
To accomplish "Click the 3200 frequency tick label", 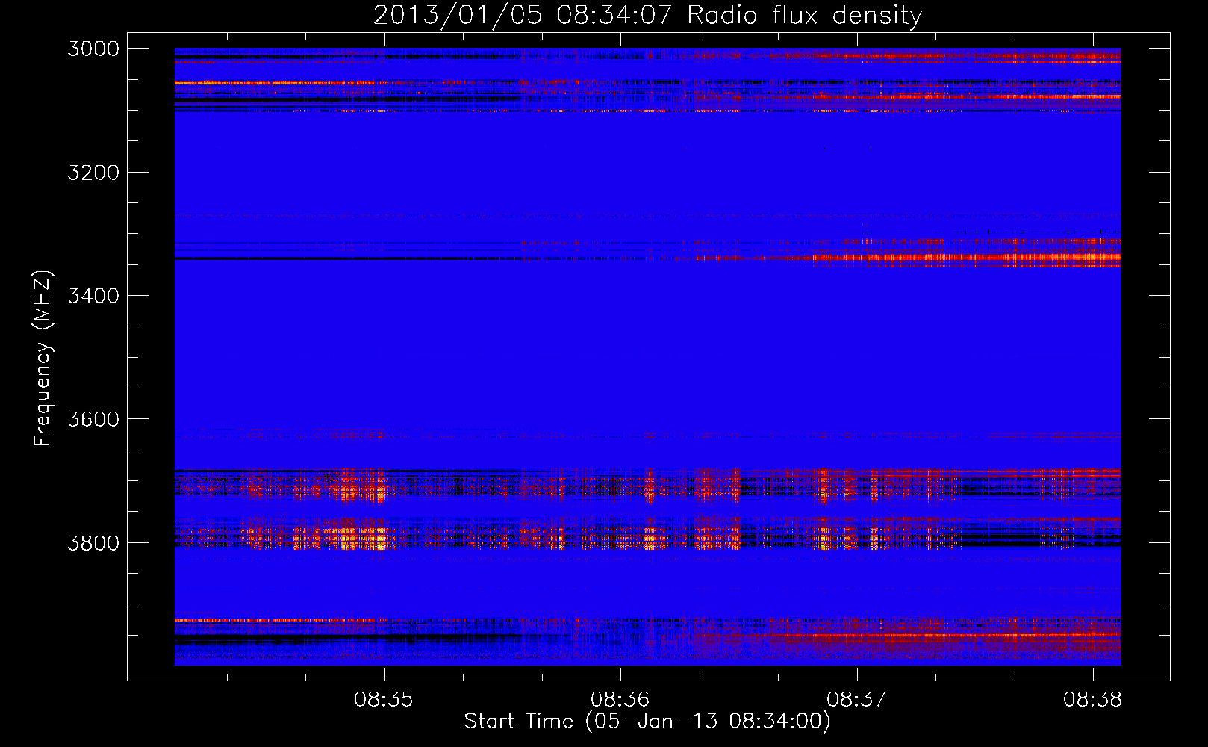I will click(93, 173).
